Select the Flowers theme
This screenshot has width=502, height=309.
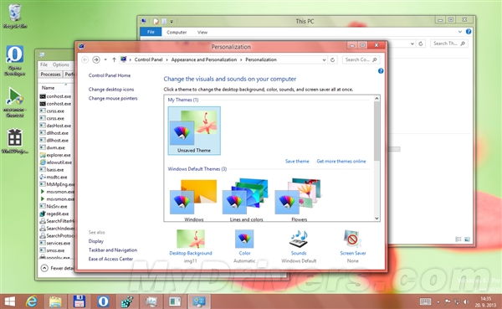click(299, 200)
